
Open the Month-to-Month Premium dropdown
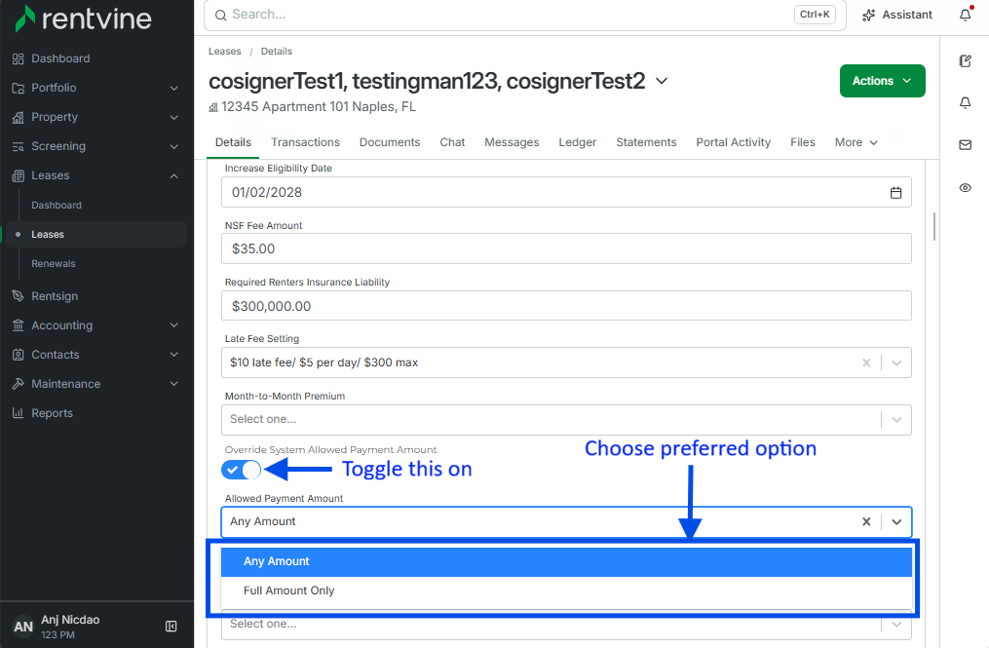[x=566, y=420]
